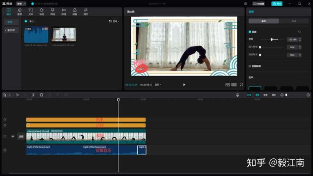Click the volume value input field
Screen dimensions: 313x176
pos(292,40)
